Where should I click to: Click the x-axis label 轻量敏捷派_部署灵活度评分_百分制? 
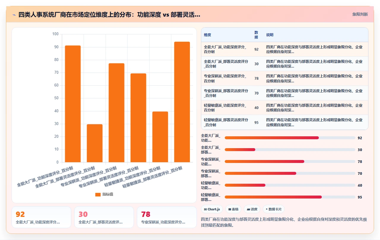(152, 177)
